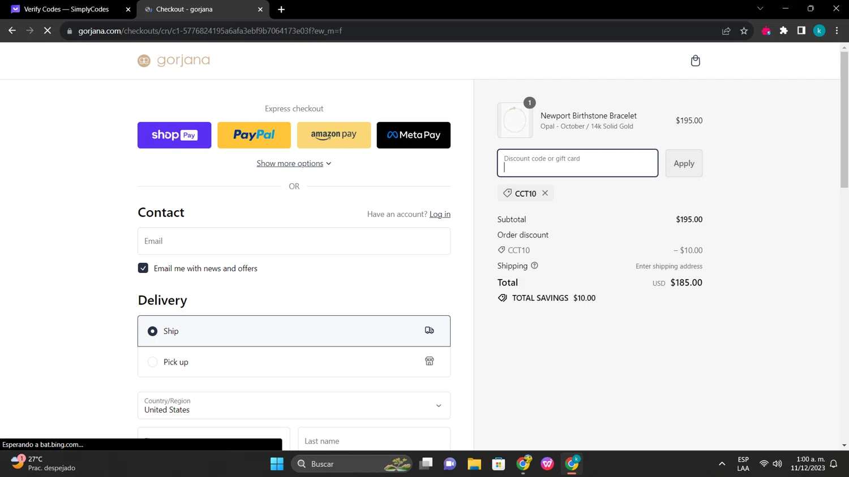Image resolution: width=849 pixels, height=477 pixels.
Task: Choose Meta Pay express checkout
Action: pyautogui.click(x=414, y=135)
